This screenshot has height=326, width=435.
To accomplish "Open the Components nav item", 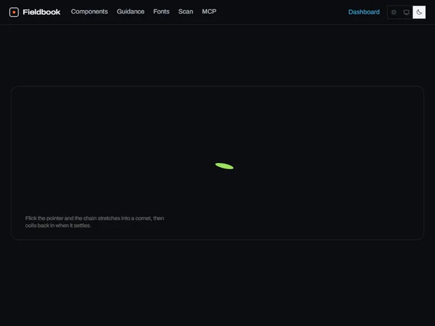I will point(89,12).
